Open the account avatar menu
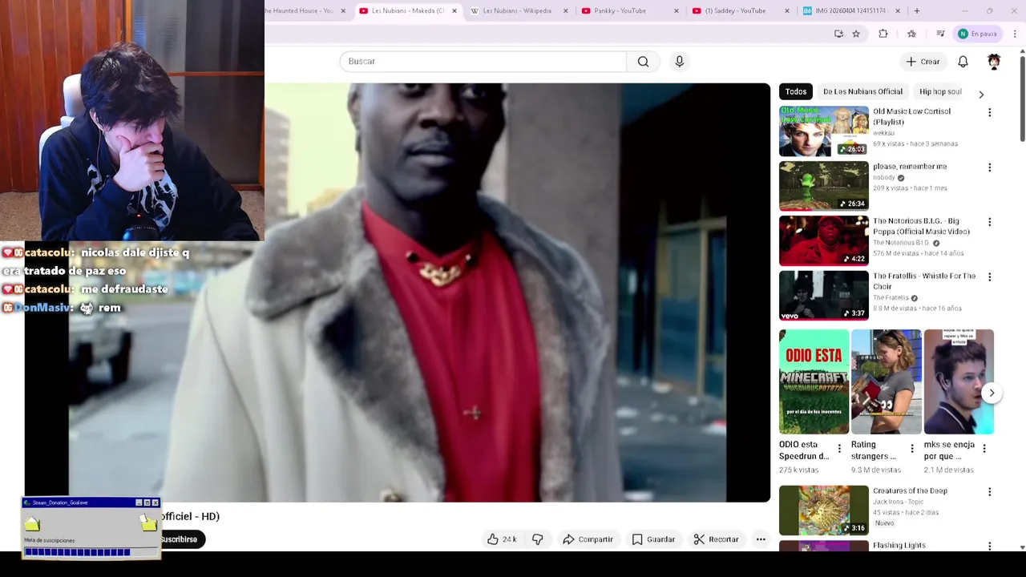This screenshot has height=577, width=1026. (994, 62)
